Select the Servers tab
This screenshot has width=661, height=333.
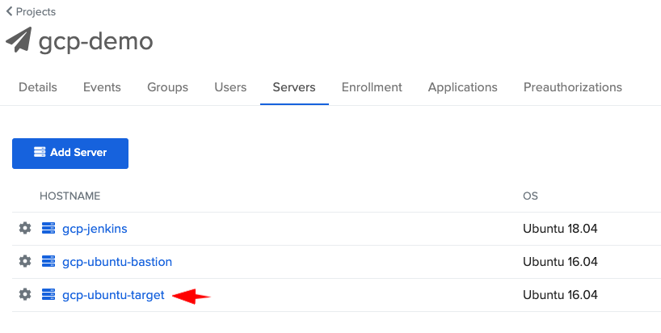click(294, 87)
